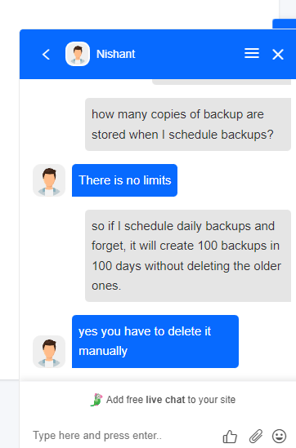Select the 'There is no limits' message bubble
The width and height of the screenshot is (296, 448).
124,180
